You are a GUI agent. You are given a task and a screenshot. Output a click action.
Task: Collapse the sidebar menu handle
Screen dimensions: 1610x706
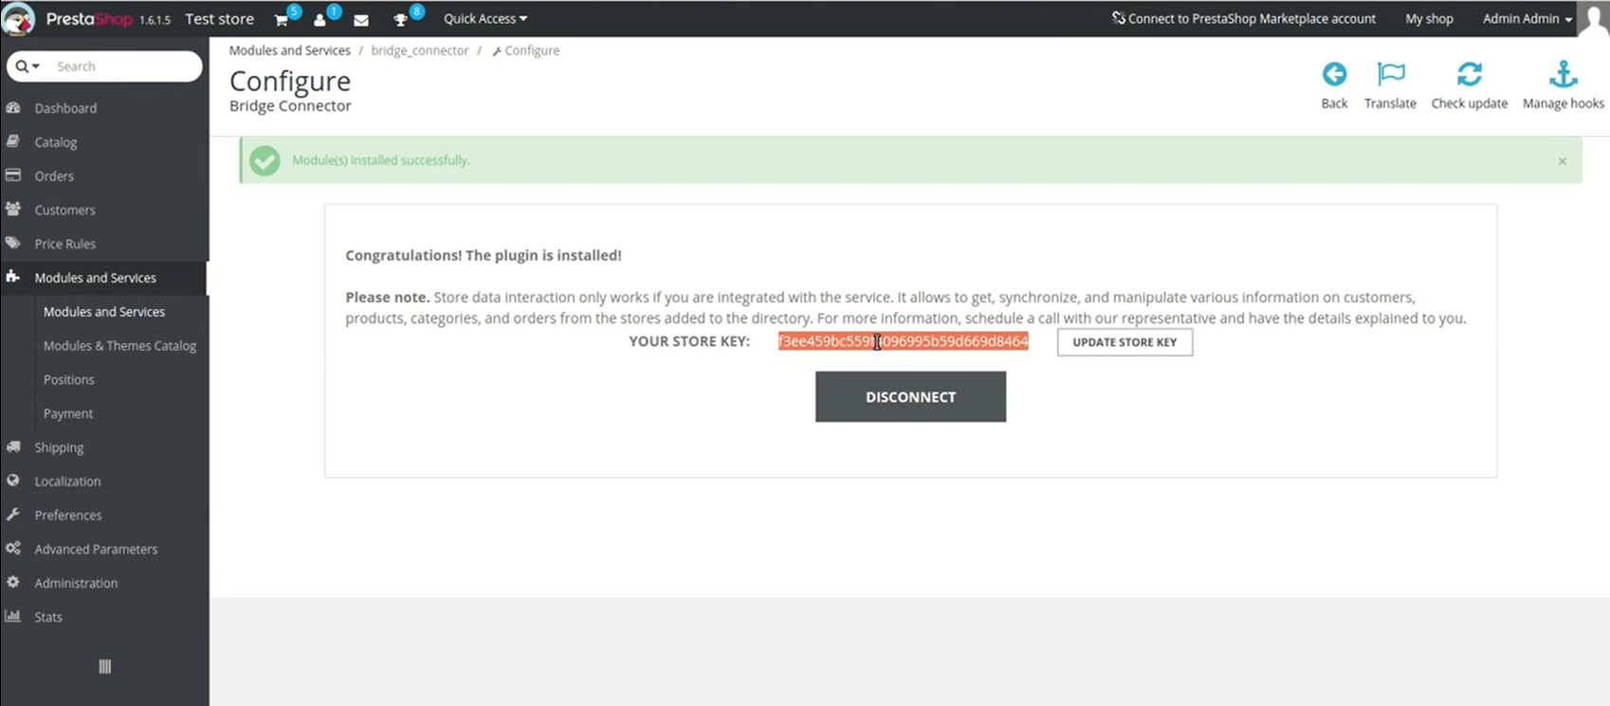pyautogui.click(x=104, y=666)
